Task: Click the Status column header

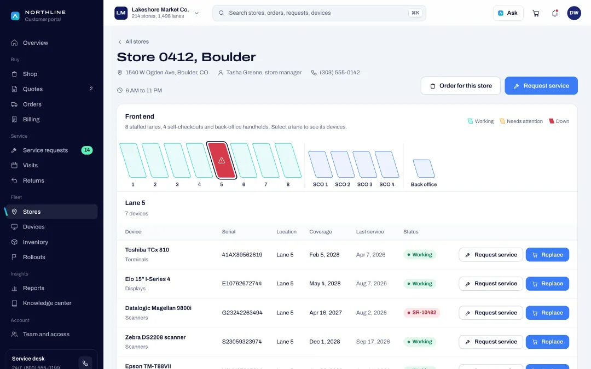Action: coord(410,232)
